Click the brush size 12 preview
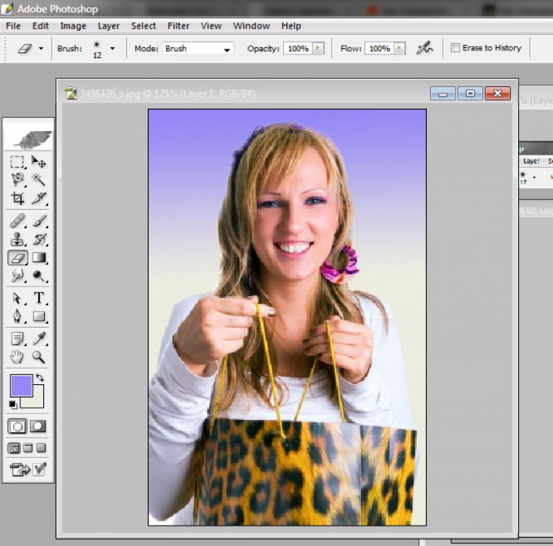This screenshot has width=553, height=546. tap(97, 49)
